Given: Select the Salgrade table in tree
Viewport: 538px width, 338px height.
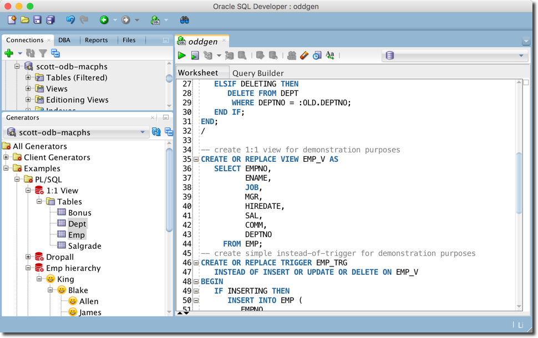Looking at the screenshot, I should click(x=84, y=246).
